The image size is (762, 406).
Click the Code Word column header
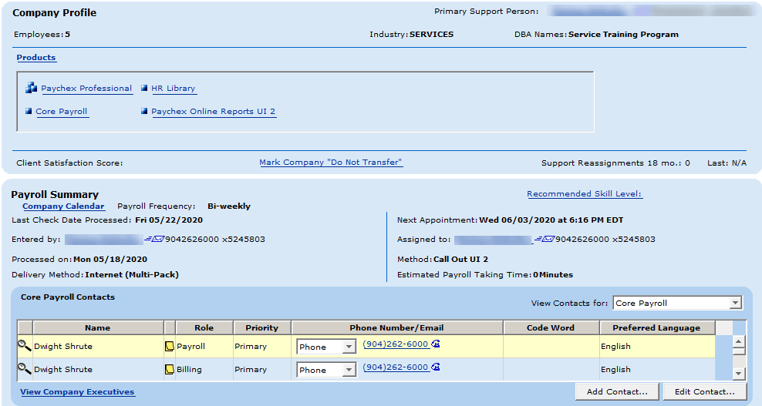click(x=551, y=328)
